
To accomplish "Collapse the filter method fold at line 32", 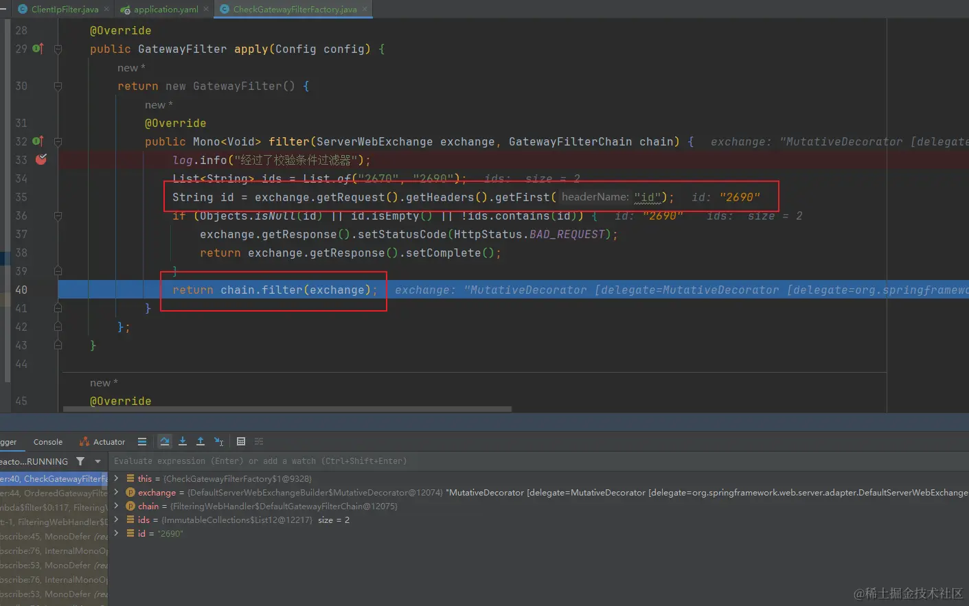I will click(58, 142).
